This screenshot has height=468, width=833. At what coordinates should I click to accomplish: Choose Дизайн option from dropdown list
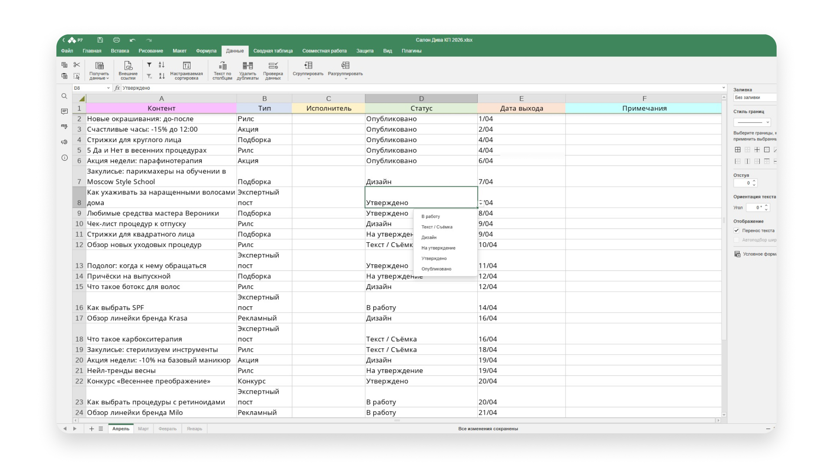pyautogui.click(x=429, y=237)
